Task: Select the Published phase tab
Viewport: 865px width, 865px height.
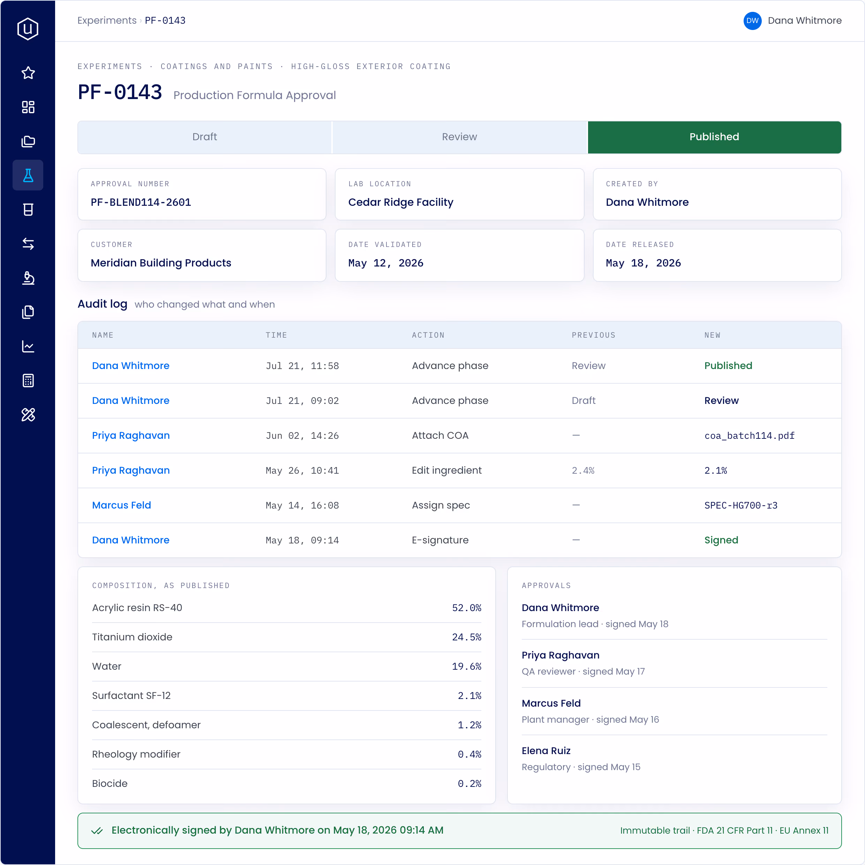Action: [x=714, y=137]
